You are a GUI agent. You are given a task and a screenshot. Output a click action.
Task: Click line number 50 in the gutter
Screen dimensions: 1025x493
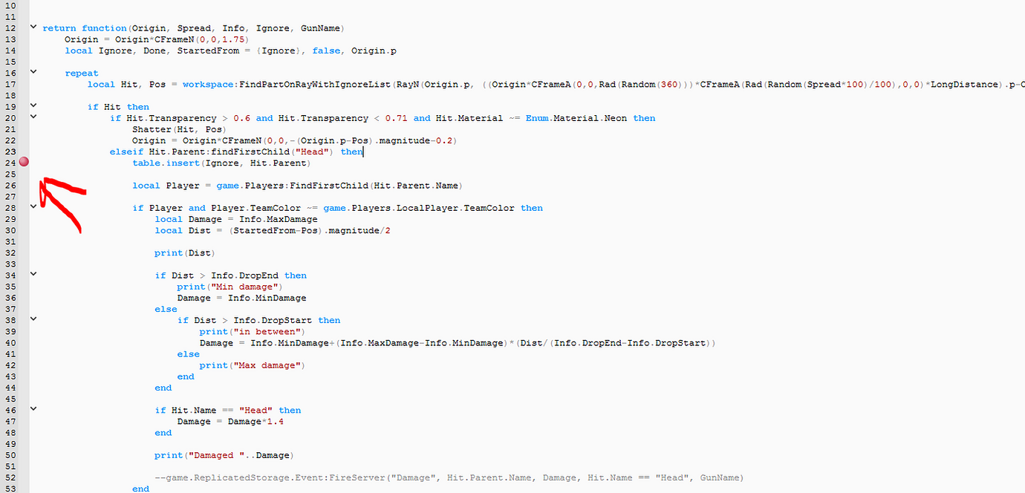pos(10,455)
